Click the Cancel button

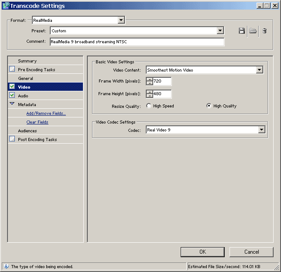(251, 252)
